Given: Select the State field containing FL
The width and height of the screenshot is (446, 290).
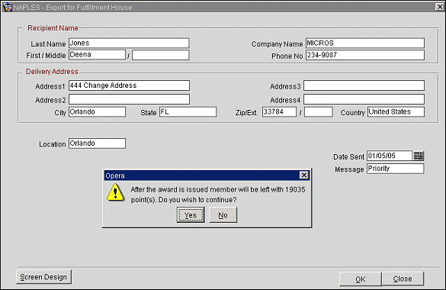Looking at the screenshot, I should tap(188, 112).
